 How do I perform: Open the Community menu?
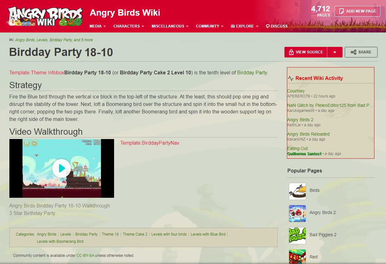point(210,26)
